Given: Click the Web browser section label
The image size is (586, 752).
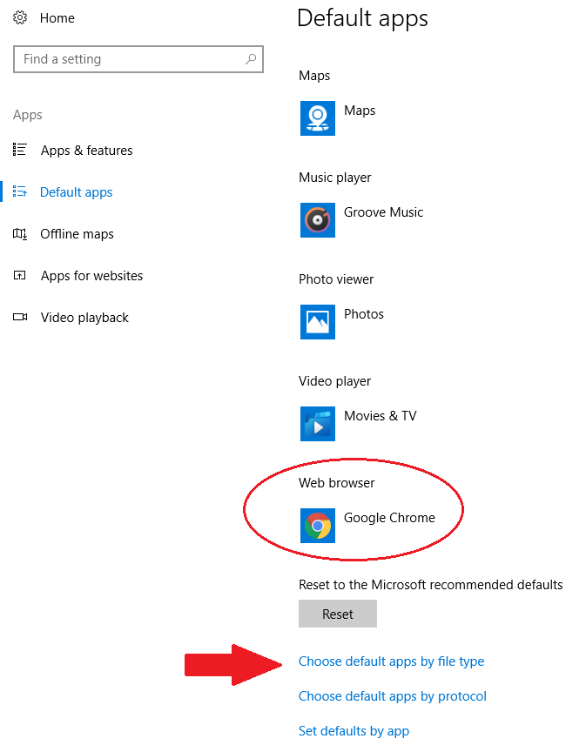Looking at the screenshot, I should (336, 483).
